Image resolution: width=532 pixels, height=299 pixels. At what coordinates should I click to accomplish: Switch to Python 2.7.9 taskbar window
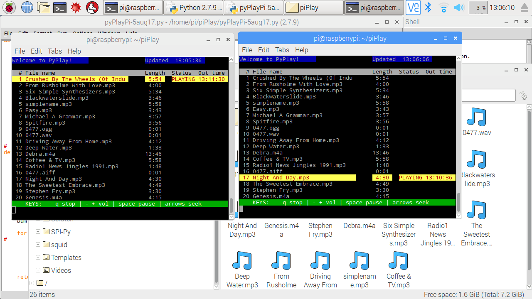coord(193,7)
